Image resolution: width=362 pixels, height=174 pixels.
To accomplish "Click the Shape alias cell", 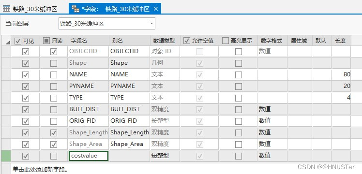I will [x=129, y=63].
